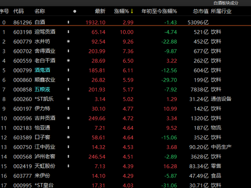Image resolution: width=251 pixels, height=188 pixels.
Task: Click the marker icon for 江中药业
Action: [x=68, y=147]
